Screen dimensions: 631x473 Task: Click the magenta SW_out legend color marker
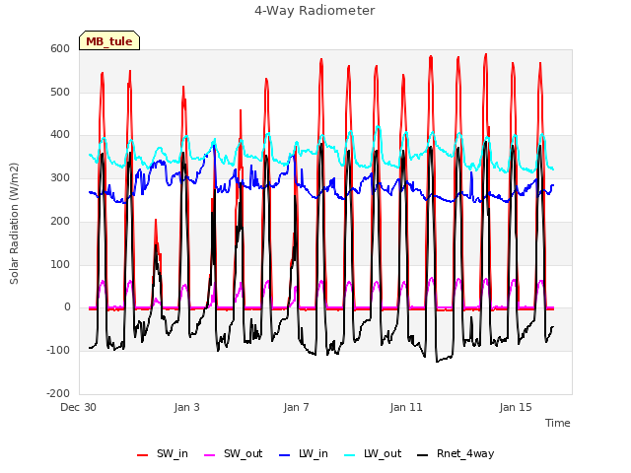210,455
